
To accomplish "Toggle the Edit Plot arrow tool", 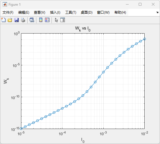I will [x=56, y=20].
